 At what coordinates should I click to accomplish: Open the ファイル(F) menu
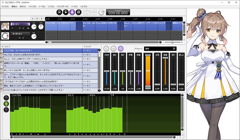coord(5,7)
